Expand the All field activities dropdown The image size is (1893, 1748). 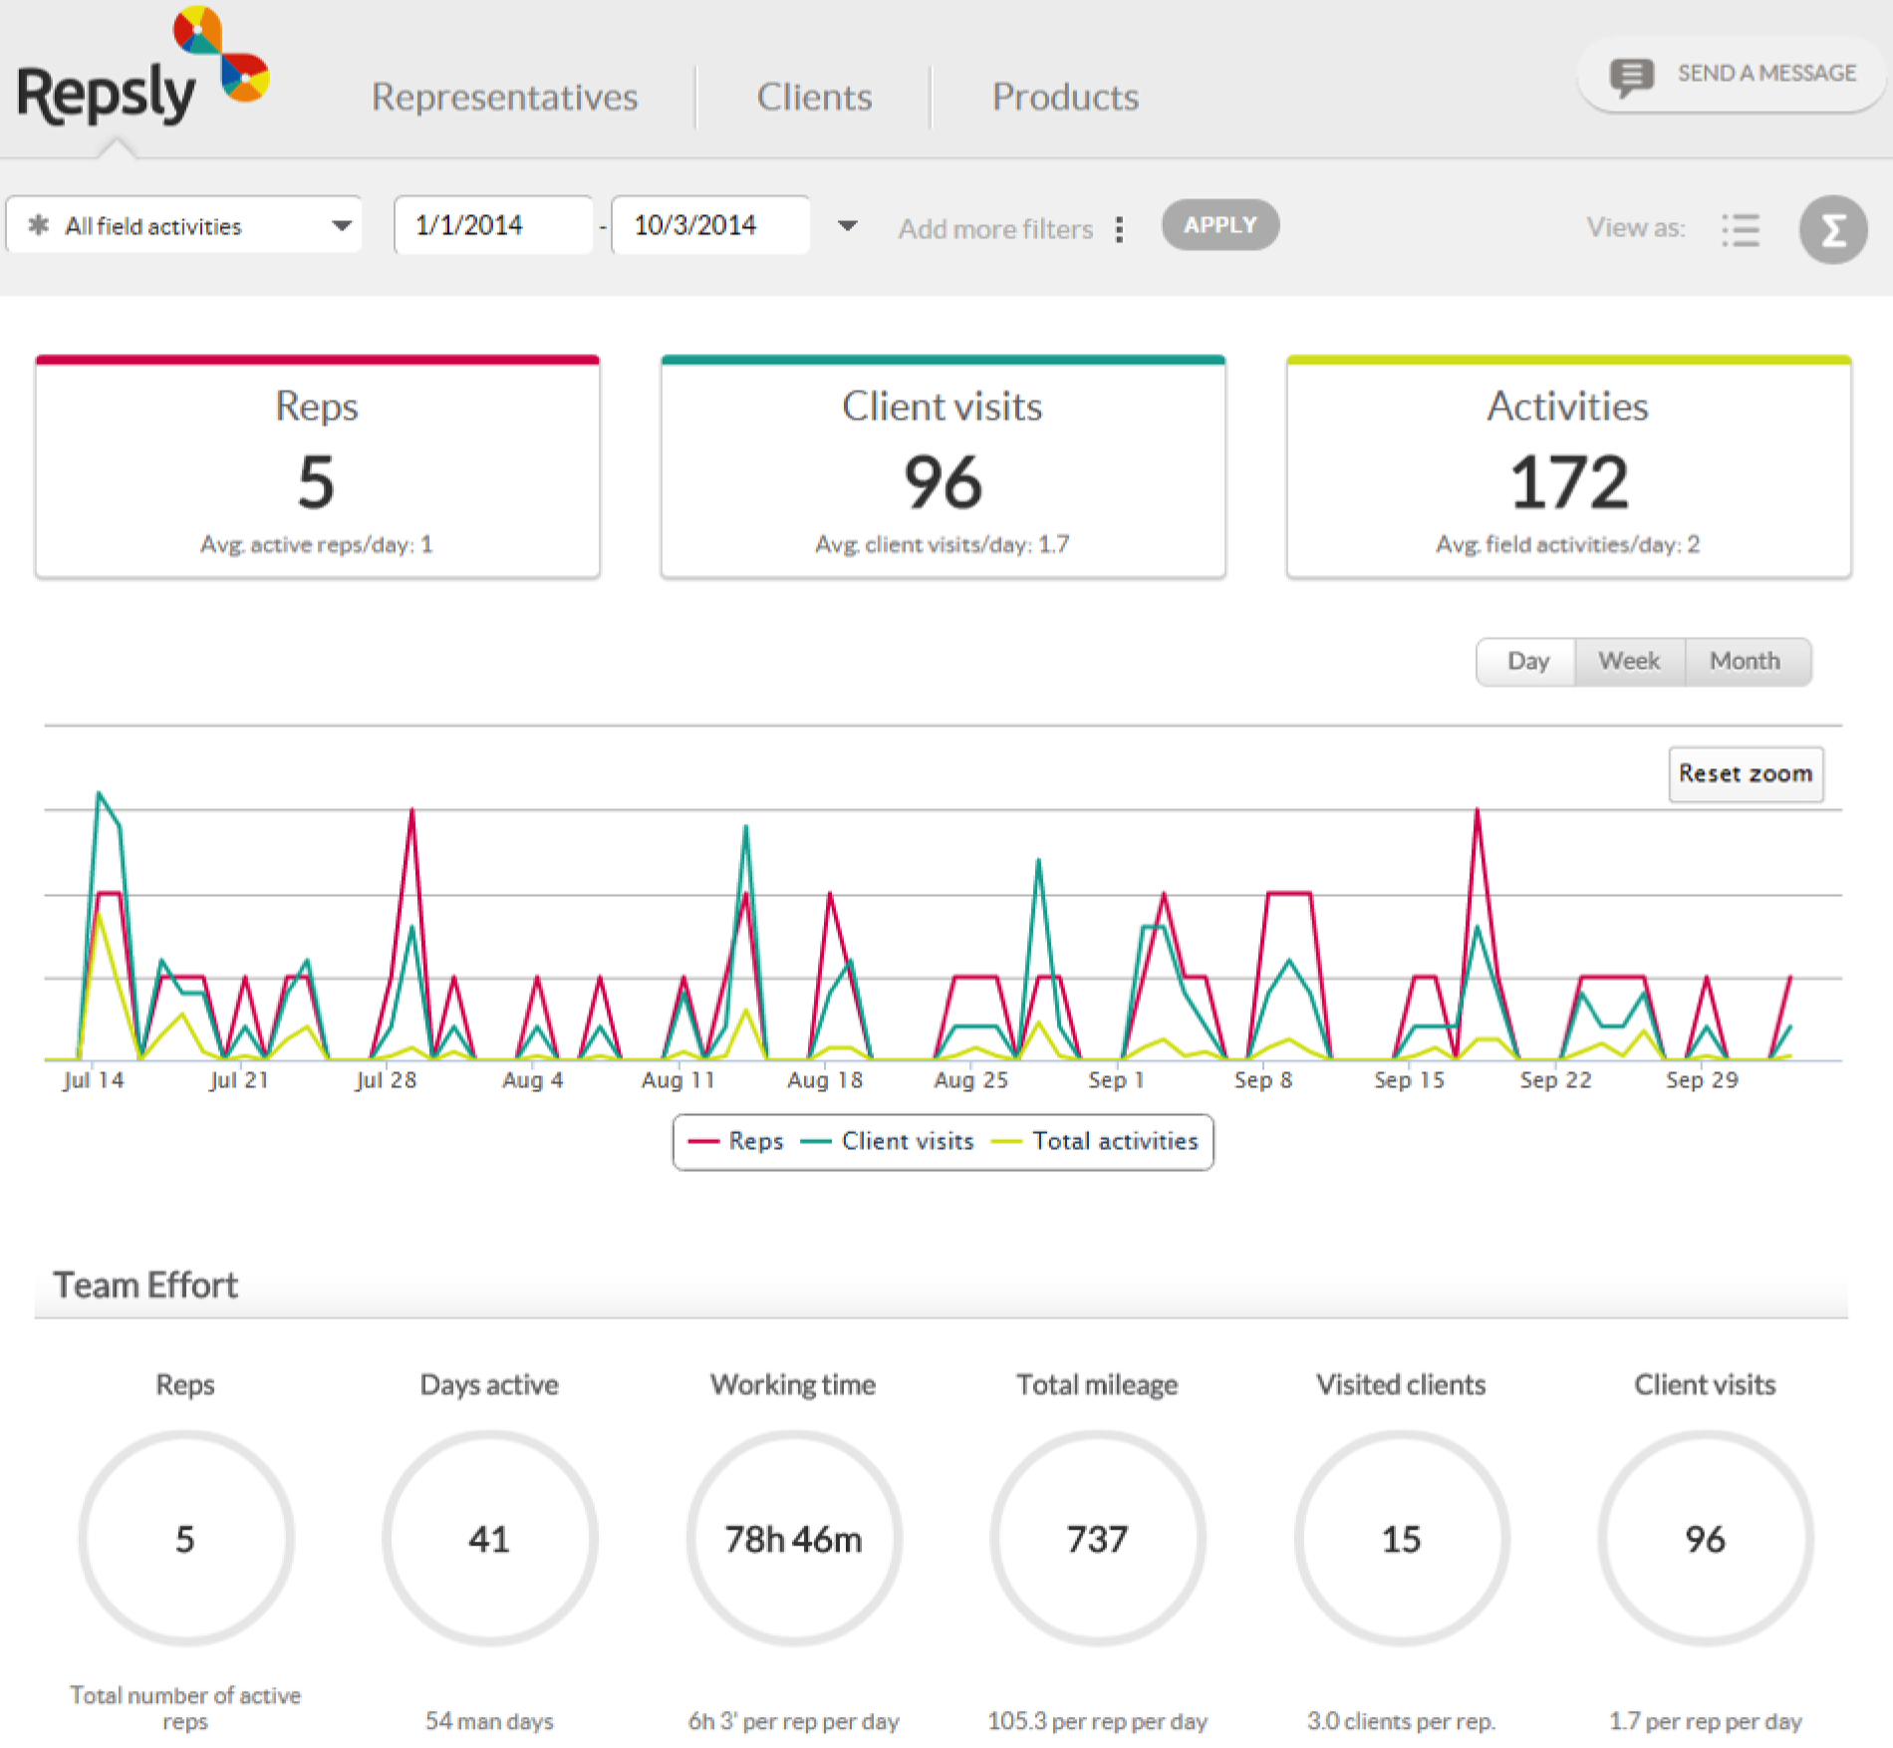click(x=184, y=225)
